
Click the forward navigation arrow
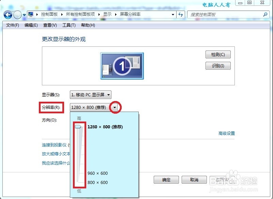pos(17,15)
